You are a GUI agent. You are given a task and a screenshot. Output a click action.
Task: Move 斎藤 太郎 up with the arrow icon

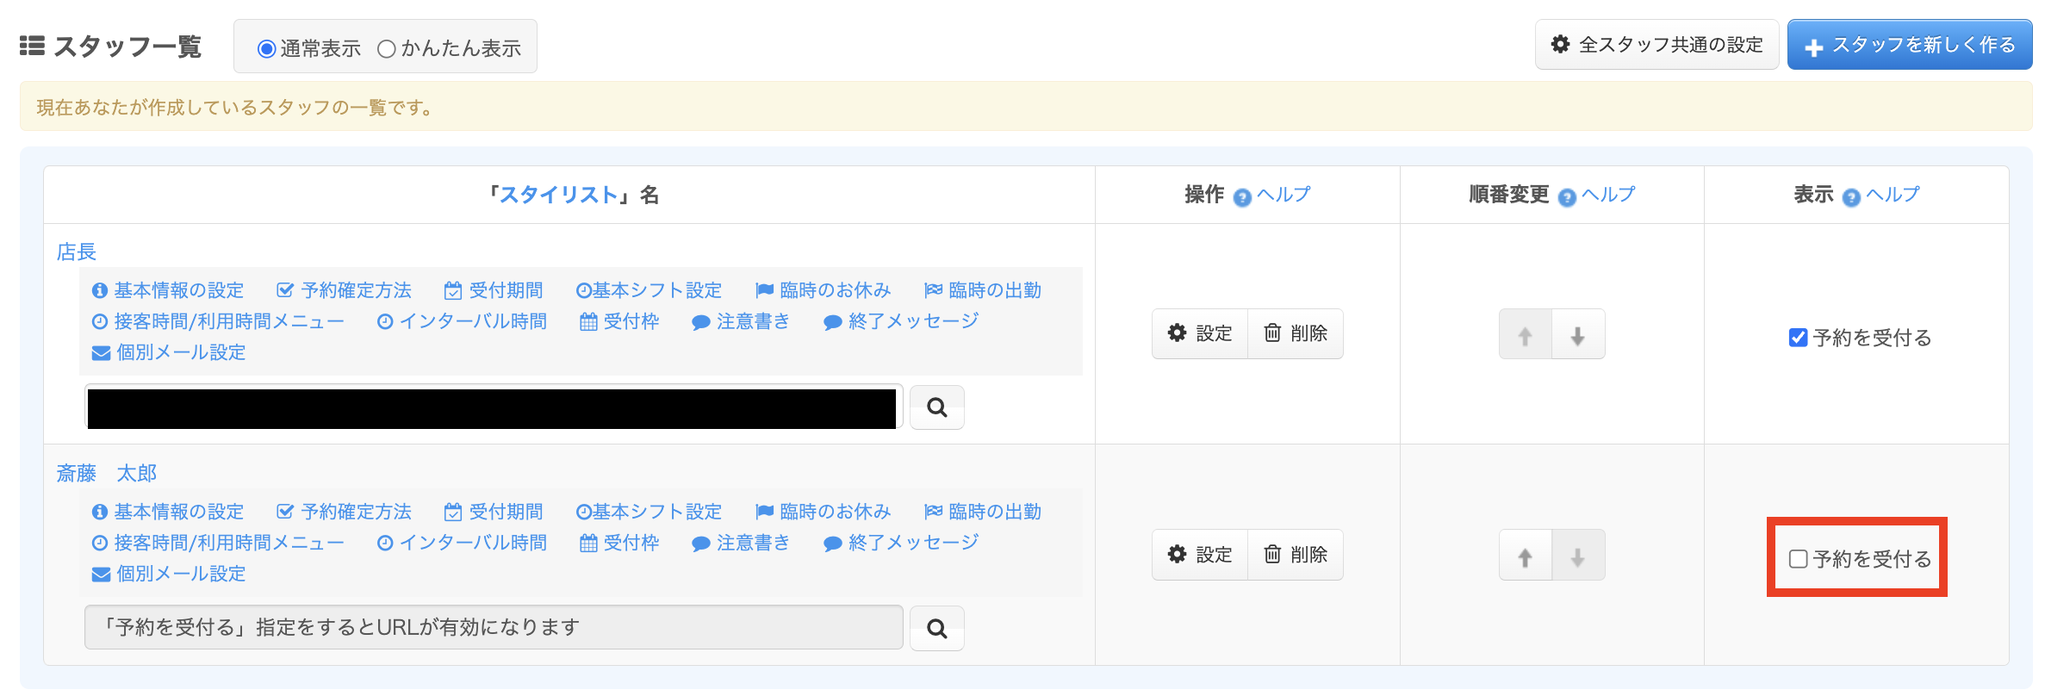(x=1525, y=556)
